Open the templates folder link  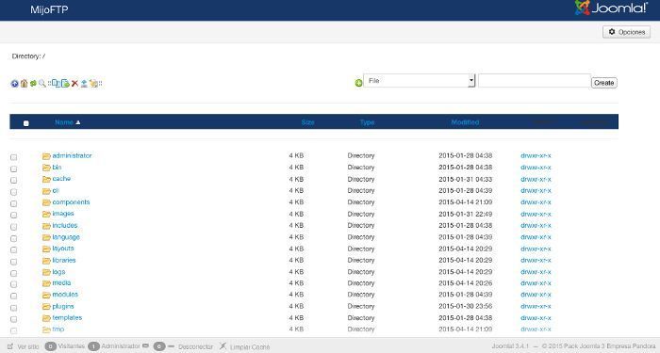pyautogui.click(x=67, y=318)
